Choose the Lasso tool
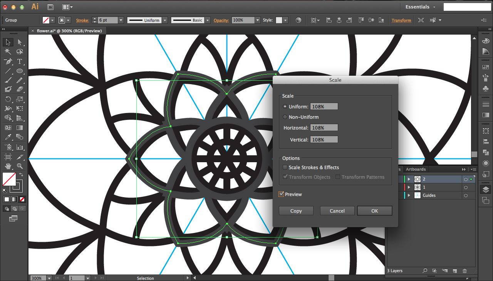Screen dimensions: 493x281 click(20, 52)
